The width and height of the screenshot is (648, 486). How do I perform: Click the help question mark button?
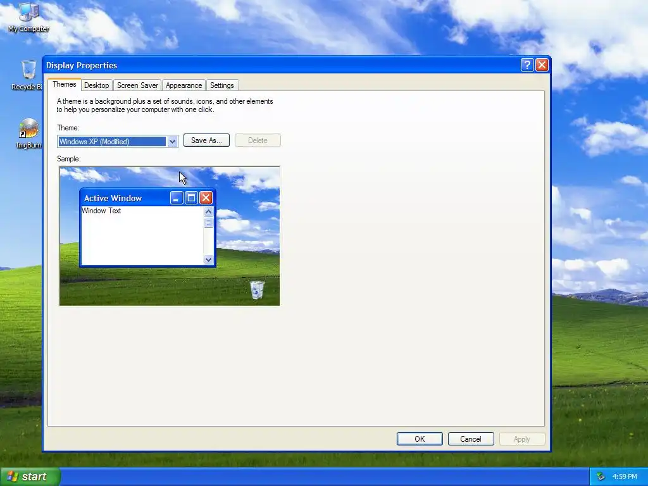(x=527, y=65)
